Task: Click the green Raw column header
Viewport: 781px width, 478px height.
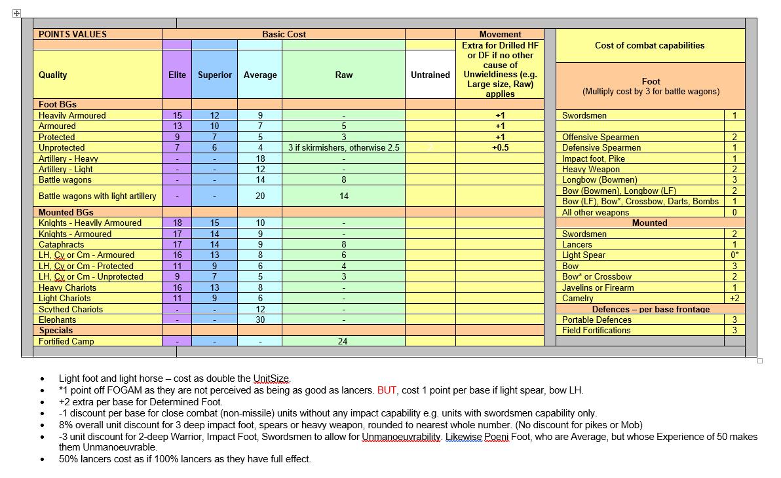Action: [x=343, y=75]
